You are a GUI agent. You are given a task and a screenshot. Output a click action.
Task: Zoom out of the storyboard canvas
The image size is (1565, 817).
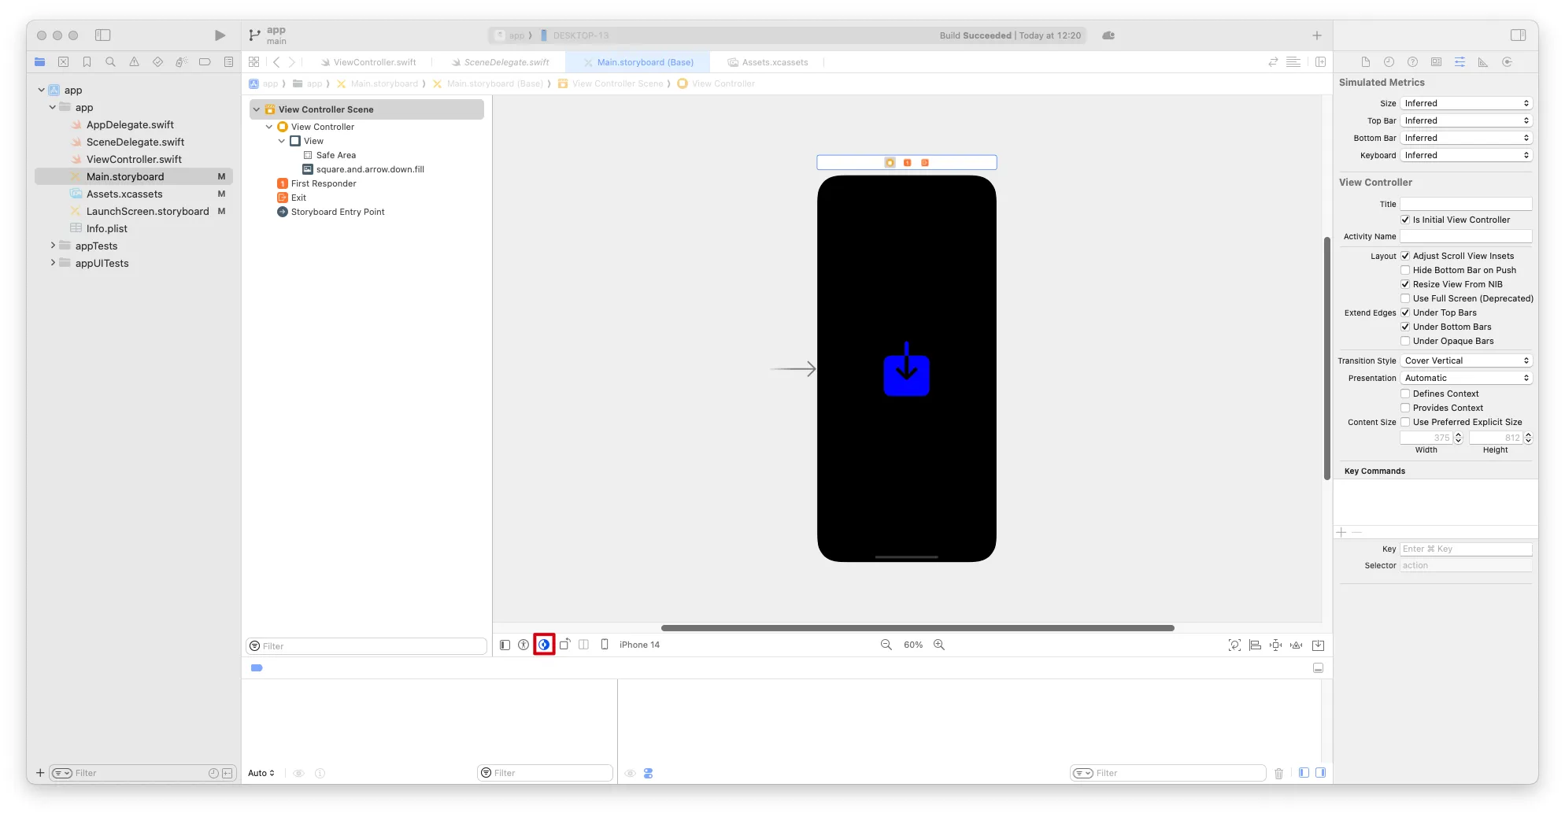point(886,645)
